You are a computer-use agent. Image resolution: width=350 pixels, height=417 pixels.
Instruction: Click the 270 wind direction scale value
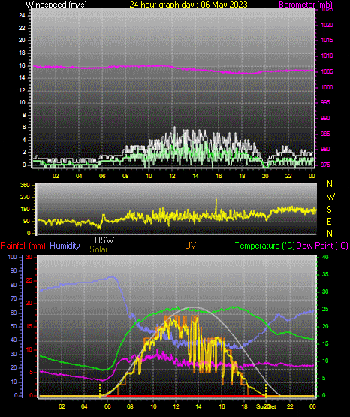coord(25,198)
